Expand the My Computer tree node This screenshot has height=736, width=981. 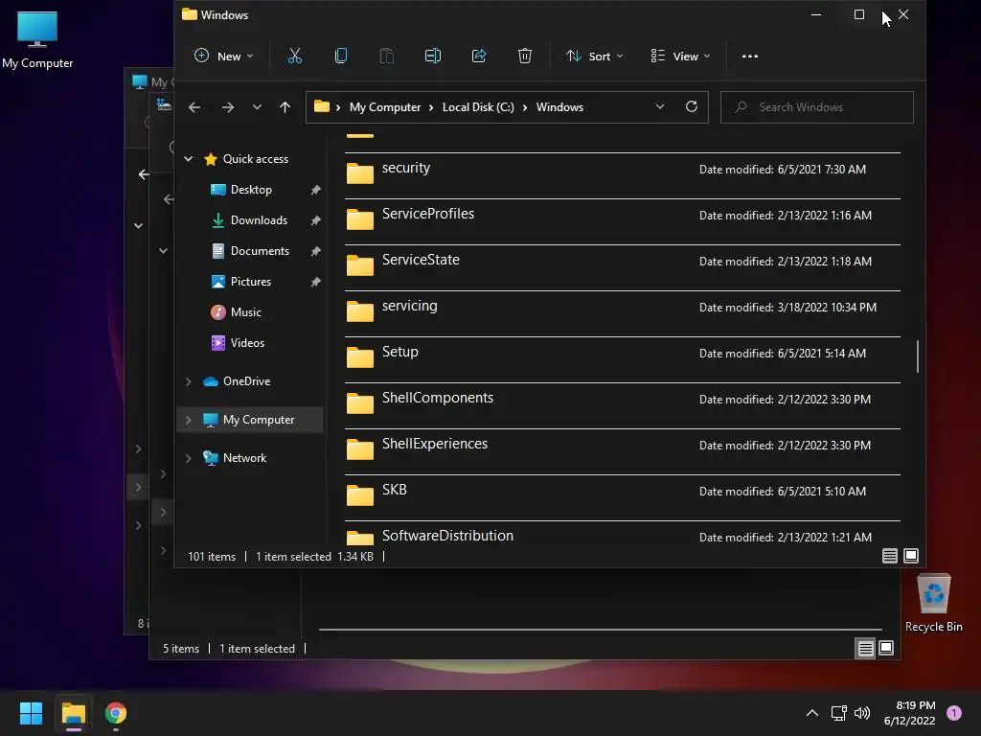tap(189, 420)
